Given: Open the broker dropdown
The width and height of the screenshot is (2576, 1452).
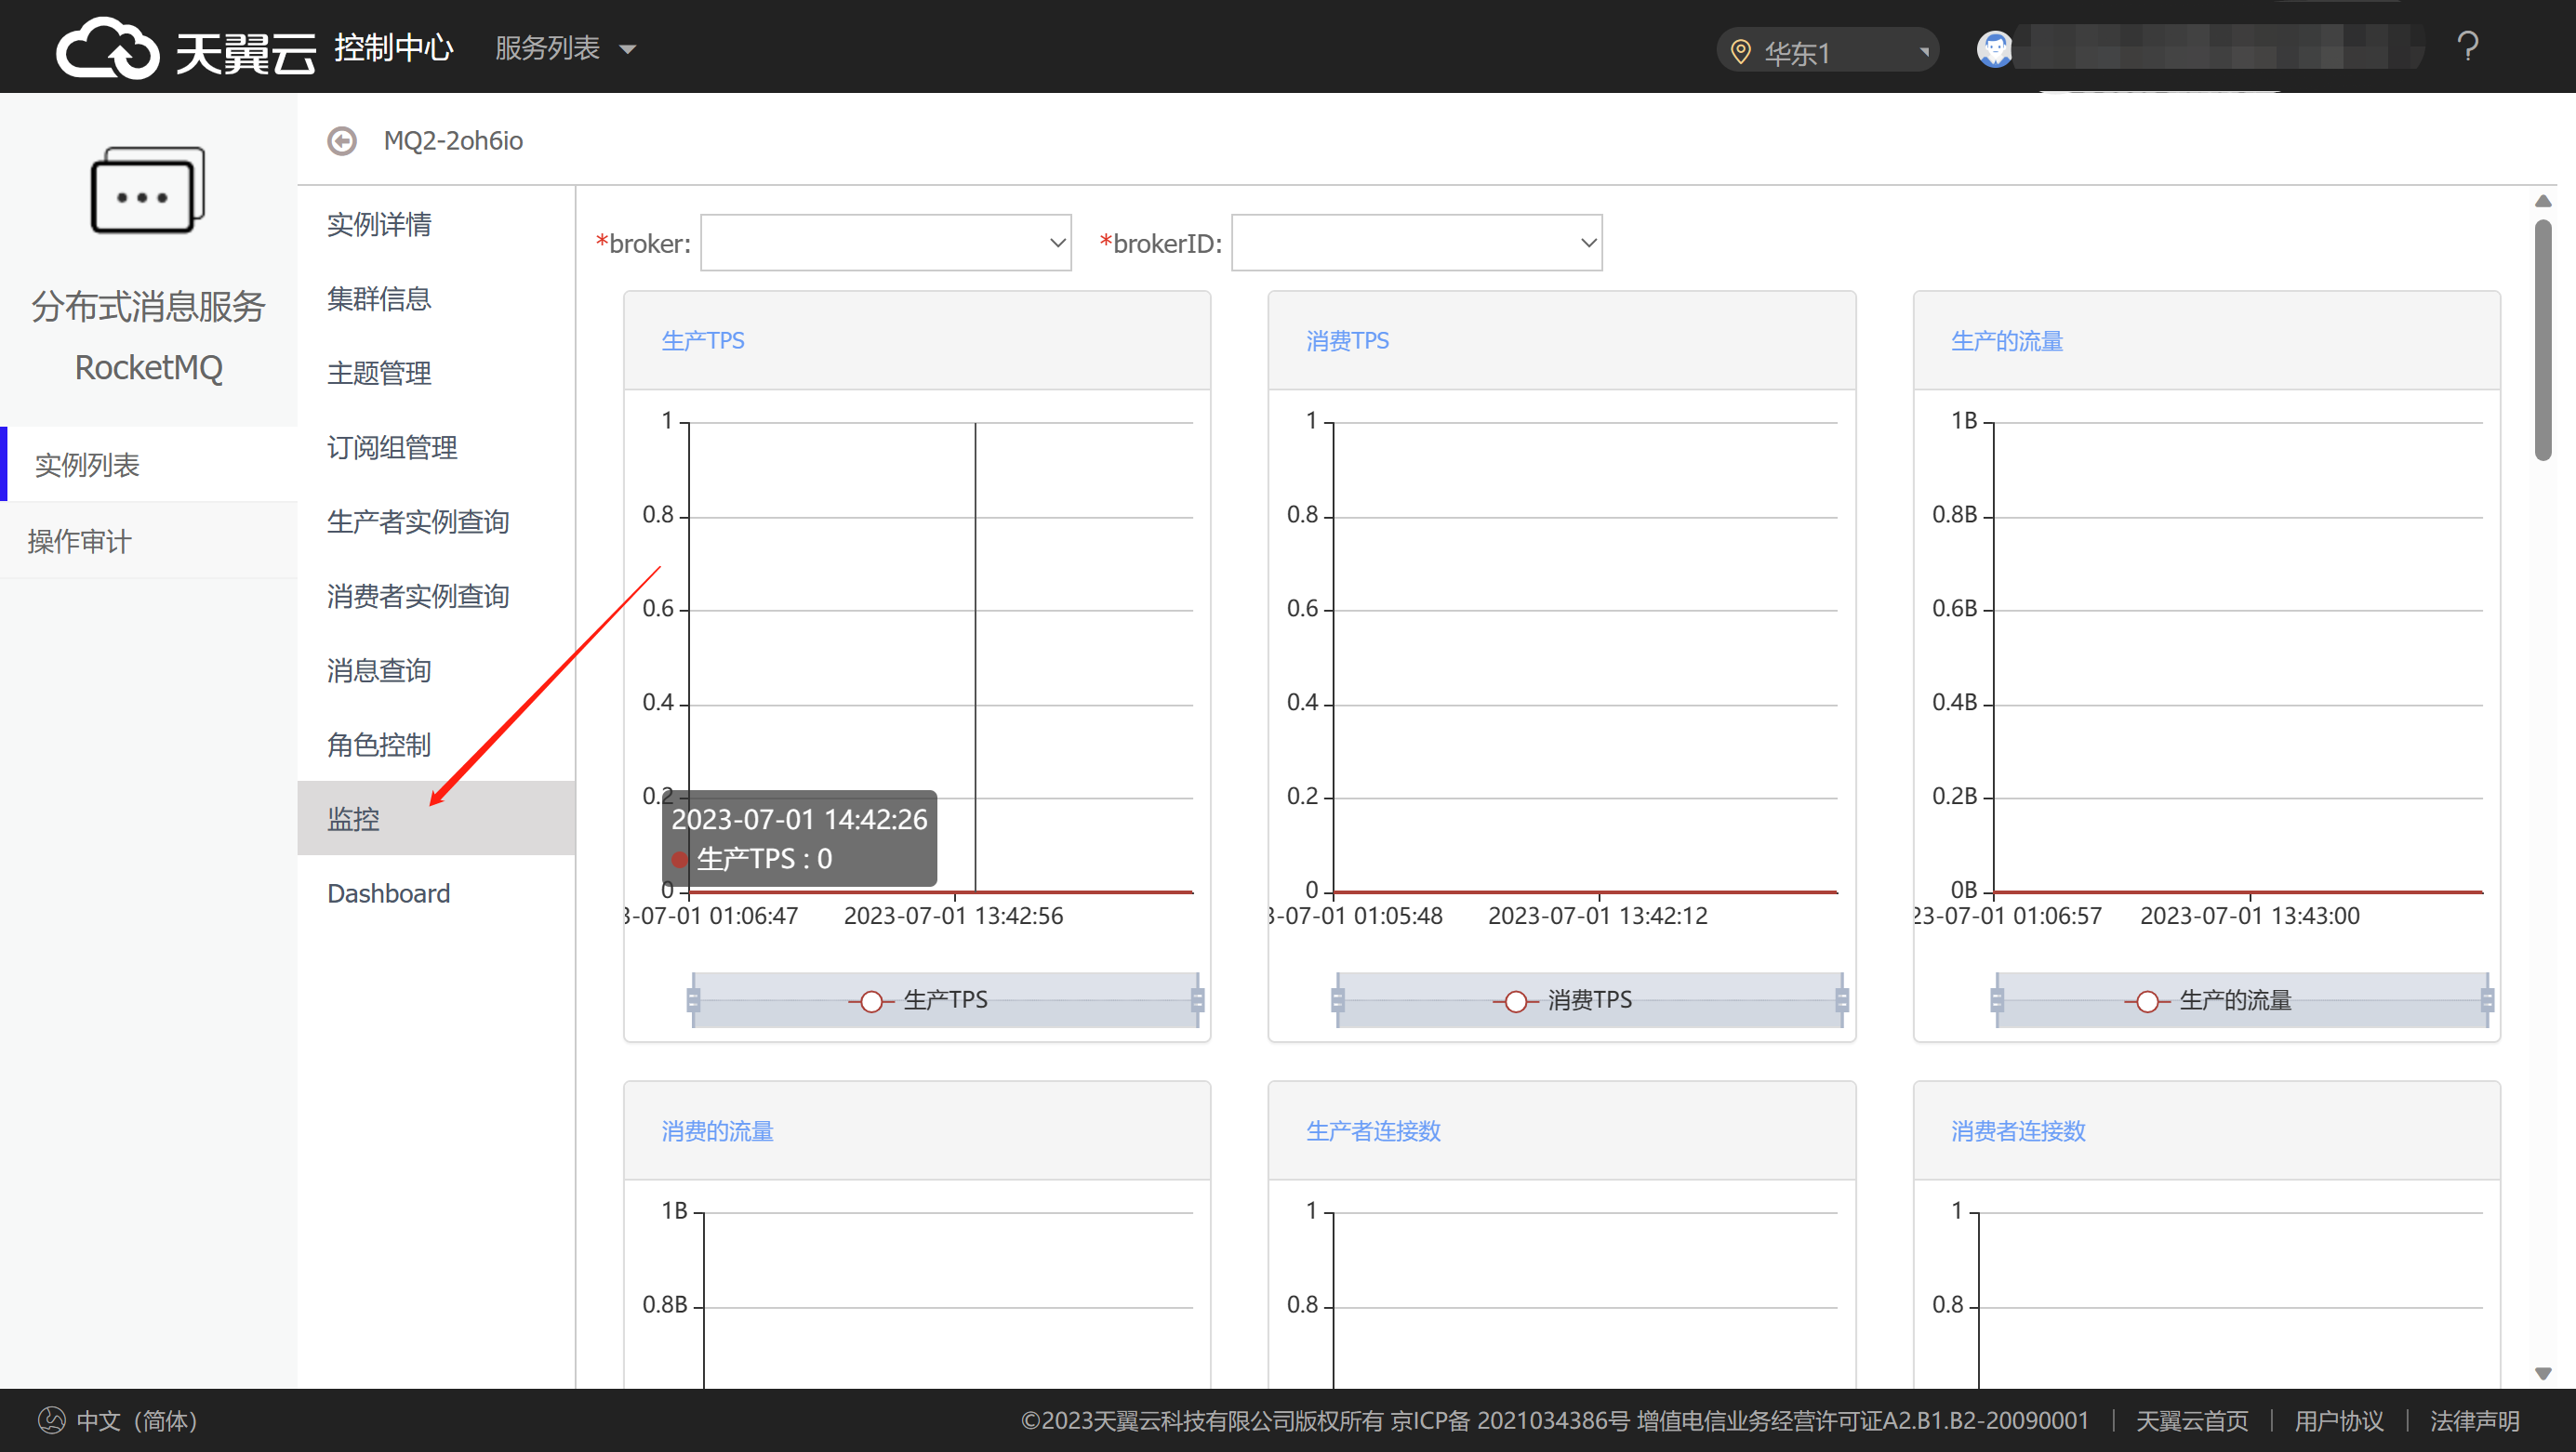Looking at the screenshot, I should pyautogui.click(x=885, y=243).
